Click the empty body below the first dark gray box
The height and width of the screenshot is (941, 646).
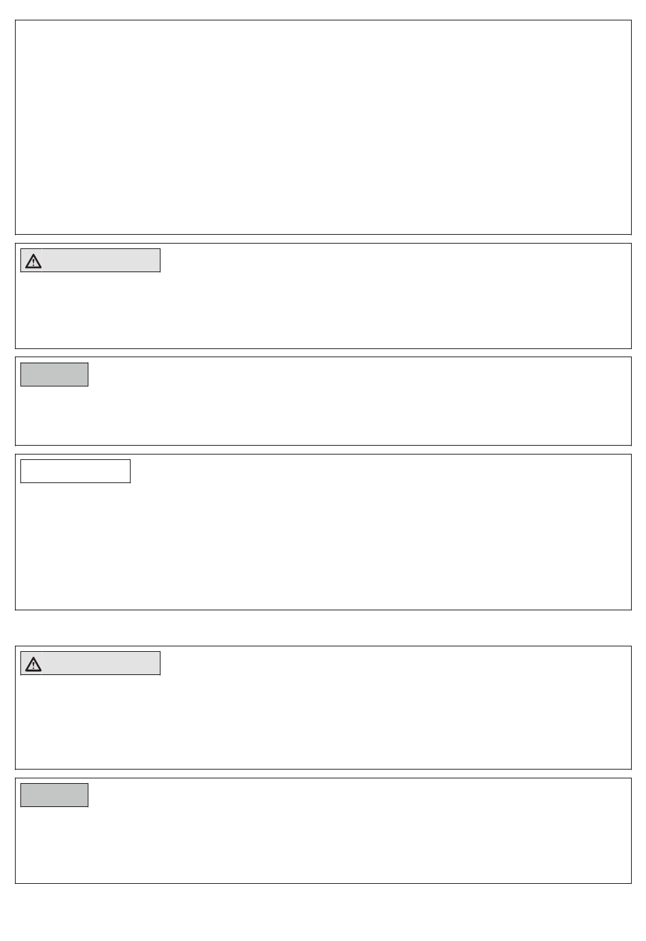323,415
